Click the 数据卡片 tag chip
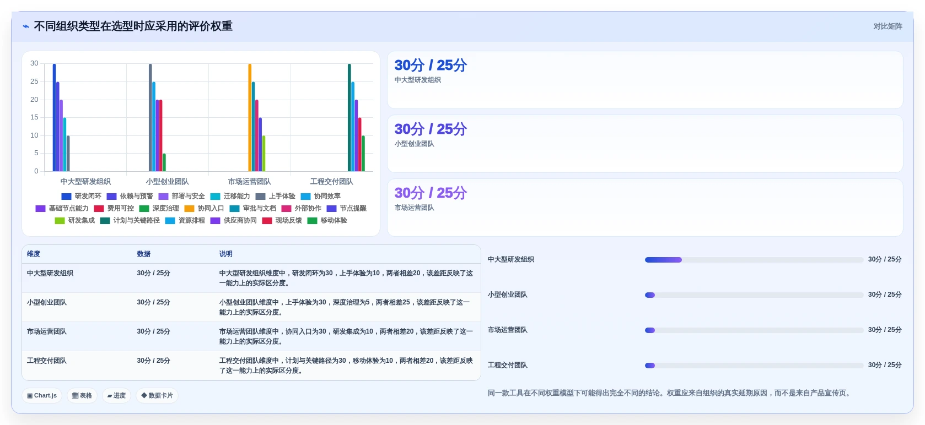Viewport: 925px width, 425px height. (x=157, y=395)
